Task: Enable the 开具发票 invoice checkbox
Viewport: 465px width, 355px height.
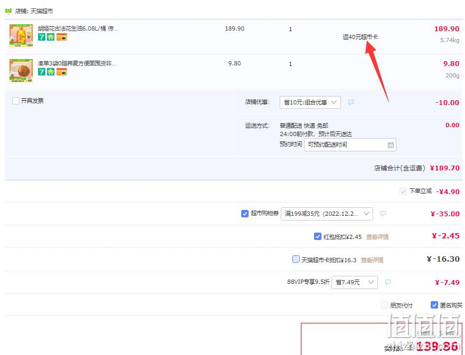Action: click(16, 101)
